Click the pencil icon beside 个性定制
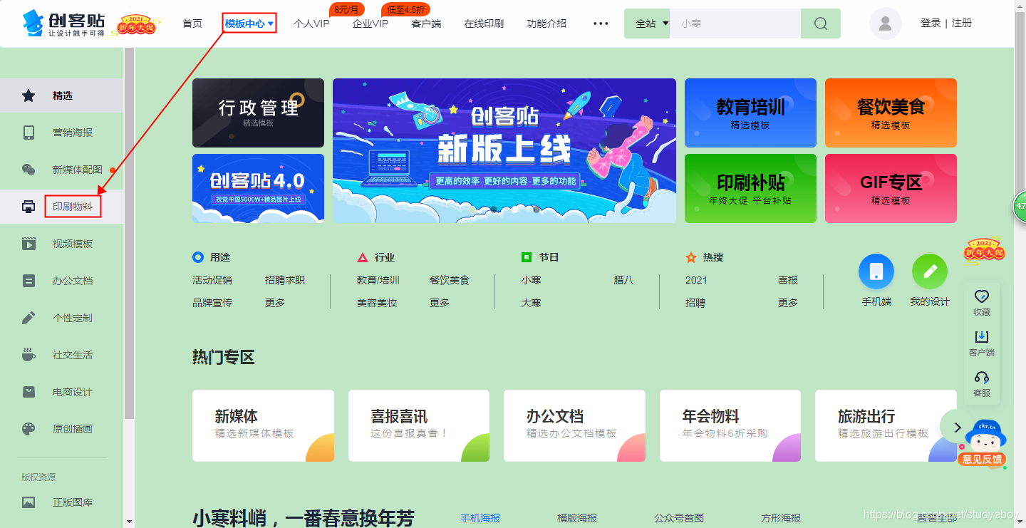Image resolution: width=1026 pixels, height=528 pixels. [28, 318]
